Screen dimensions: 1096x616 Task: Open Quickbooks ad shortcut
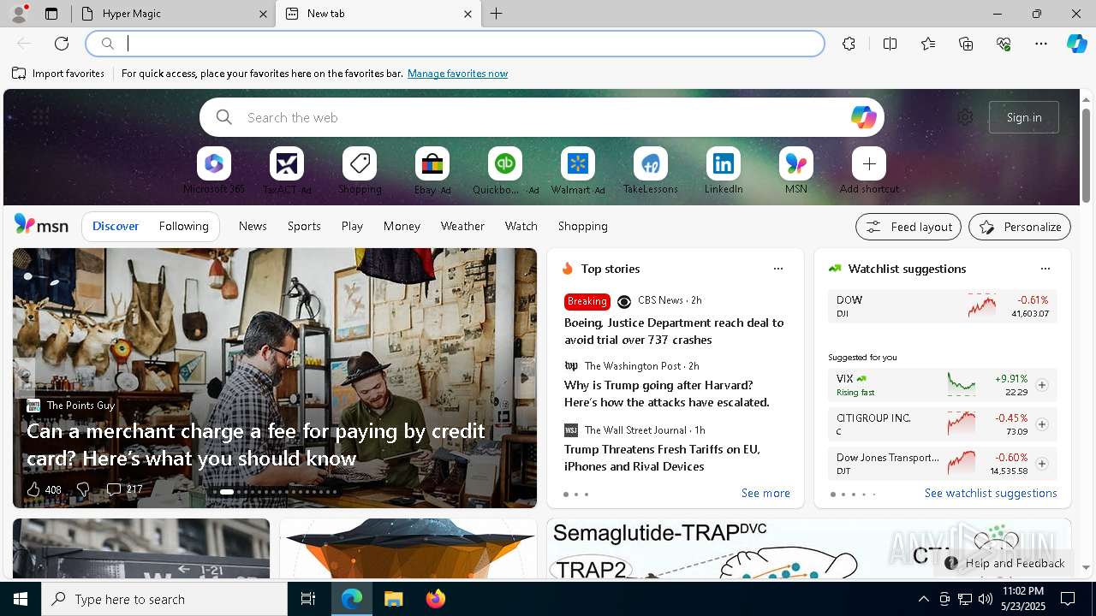pyautogui.click(x=505, y=170)
